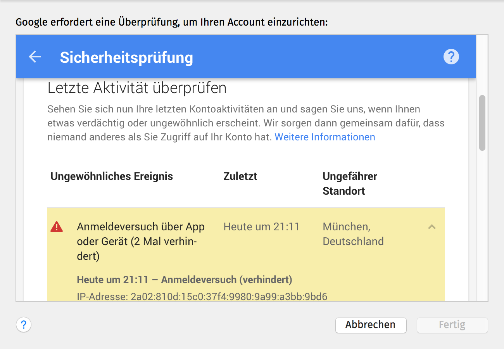Click the Abbrechen button

[371, 325]
